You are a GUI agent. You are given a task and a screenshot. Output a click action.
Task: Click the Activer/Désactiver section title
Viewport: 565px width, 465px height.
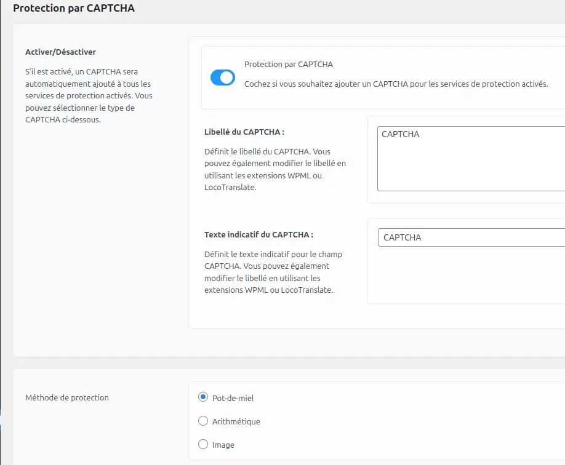tap(60, 52)
